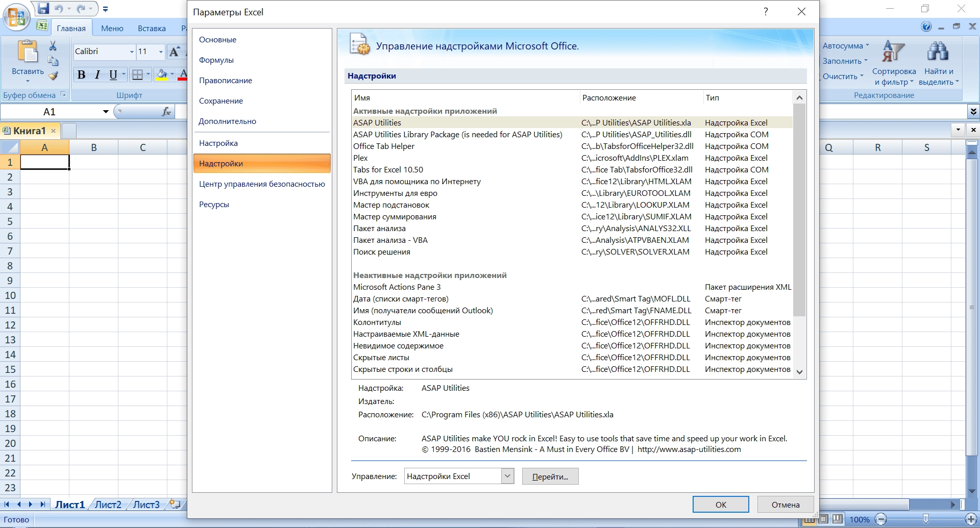Redo the last action
The image size is (980, 528).
point(81,9)
